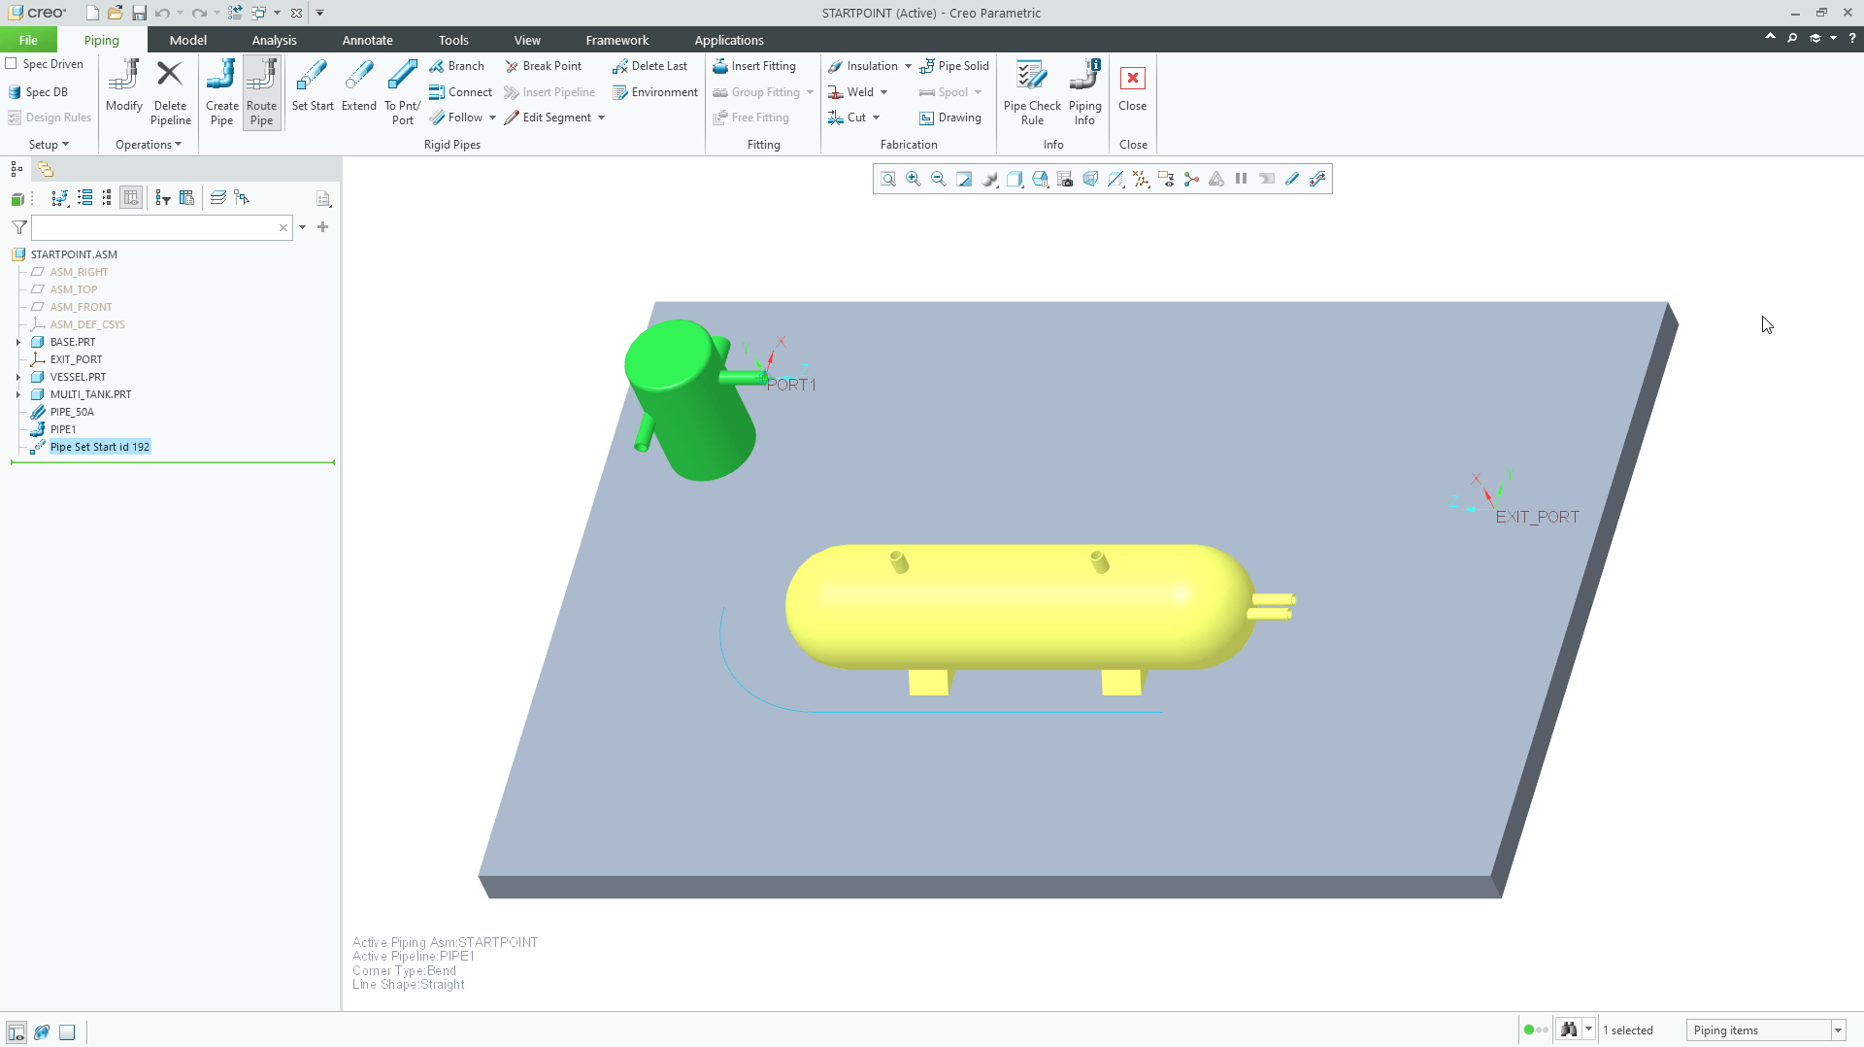1864x1047 pixels.
Task: Toggle the datum display filters icon
Action: click(x=1141, y=179)
